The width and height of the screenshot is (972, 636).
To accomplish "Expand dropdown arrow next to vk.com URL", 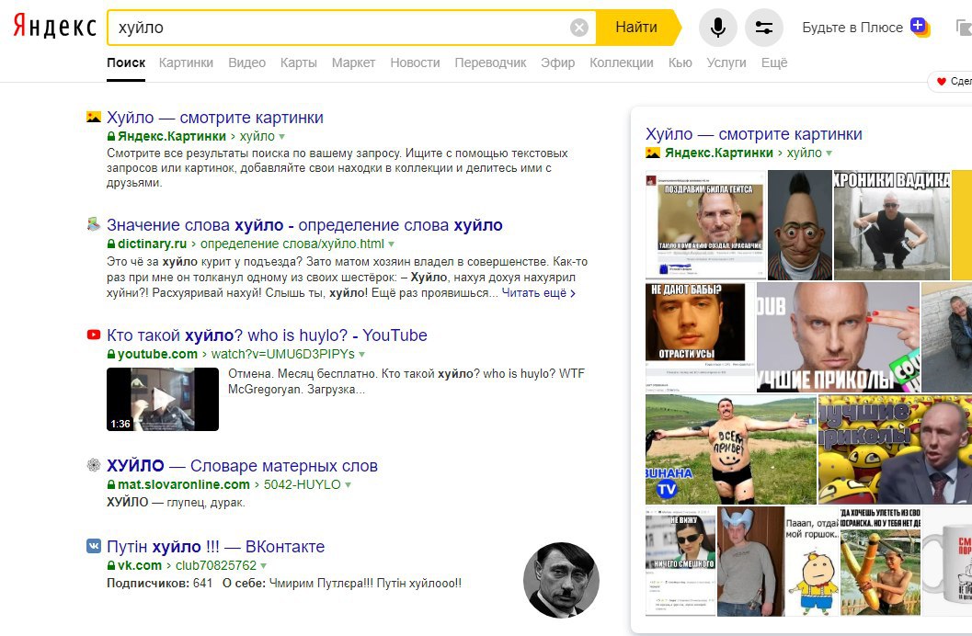I will [x=263, y=566].
